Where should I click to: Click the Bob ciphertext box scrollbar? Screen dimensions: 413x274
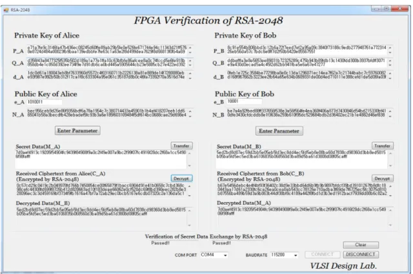point(390,190)
